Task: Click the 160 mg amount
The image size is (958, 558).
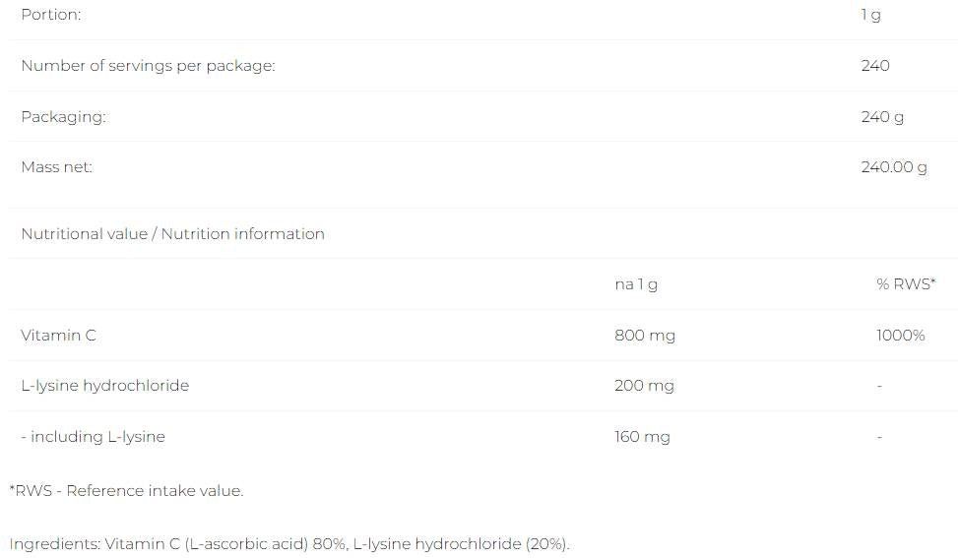Action: pos(642,437)
